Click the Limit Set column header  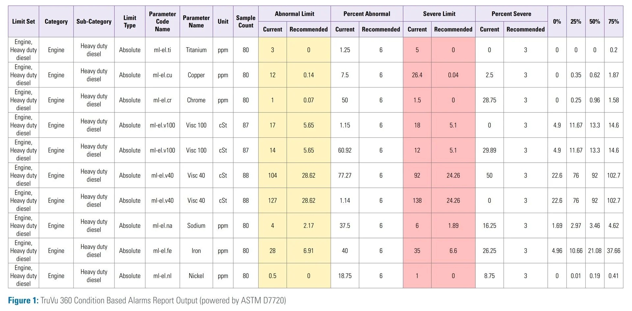click(23, 21)
